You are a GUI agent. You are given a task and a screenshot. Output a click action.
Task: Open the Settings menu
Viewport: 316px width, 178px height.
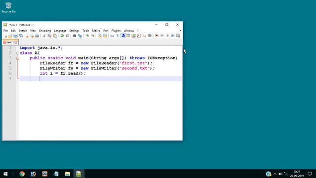pos(74,31)
